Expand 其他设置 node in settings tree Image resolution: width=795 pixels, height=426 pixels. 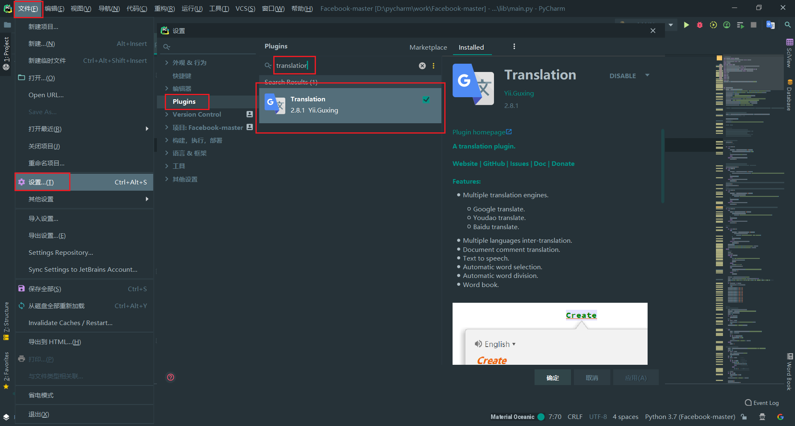(166, 179)
